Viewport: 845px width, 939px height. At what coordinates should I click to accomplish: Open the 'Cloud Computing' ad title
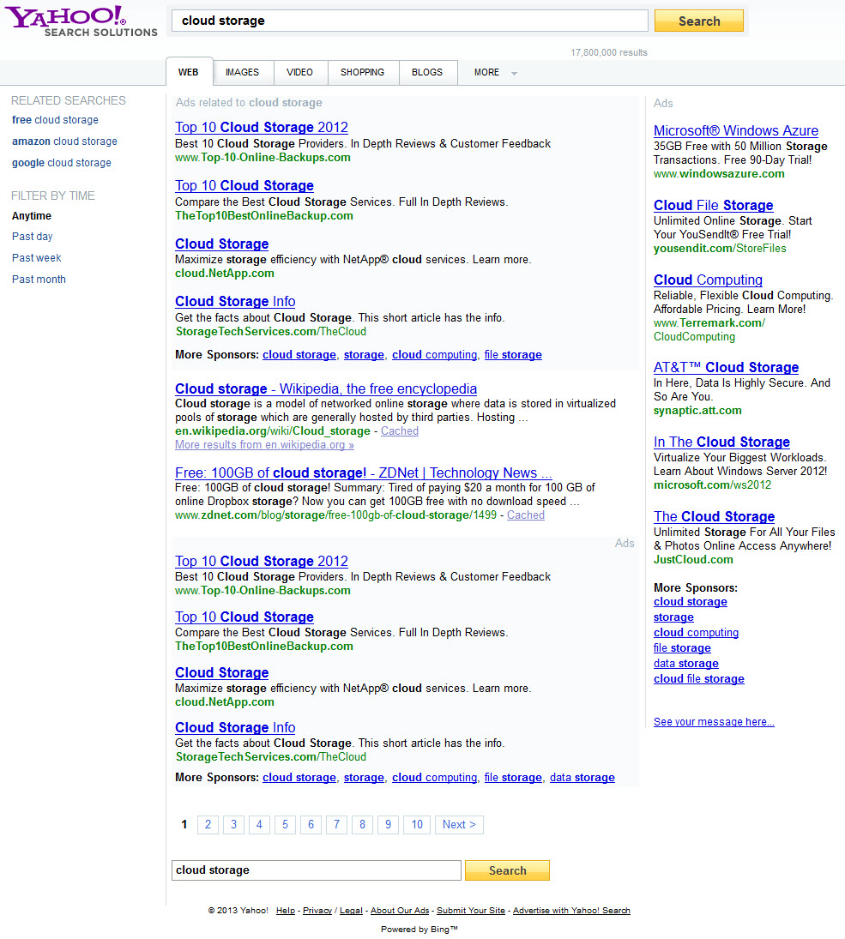(x=708, y=280)
